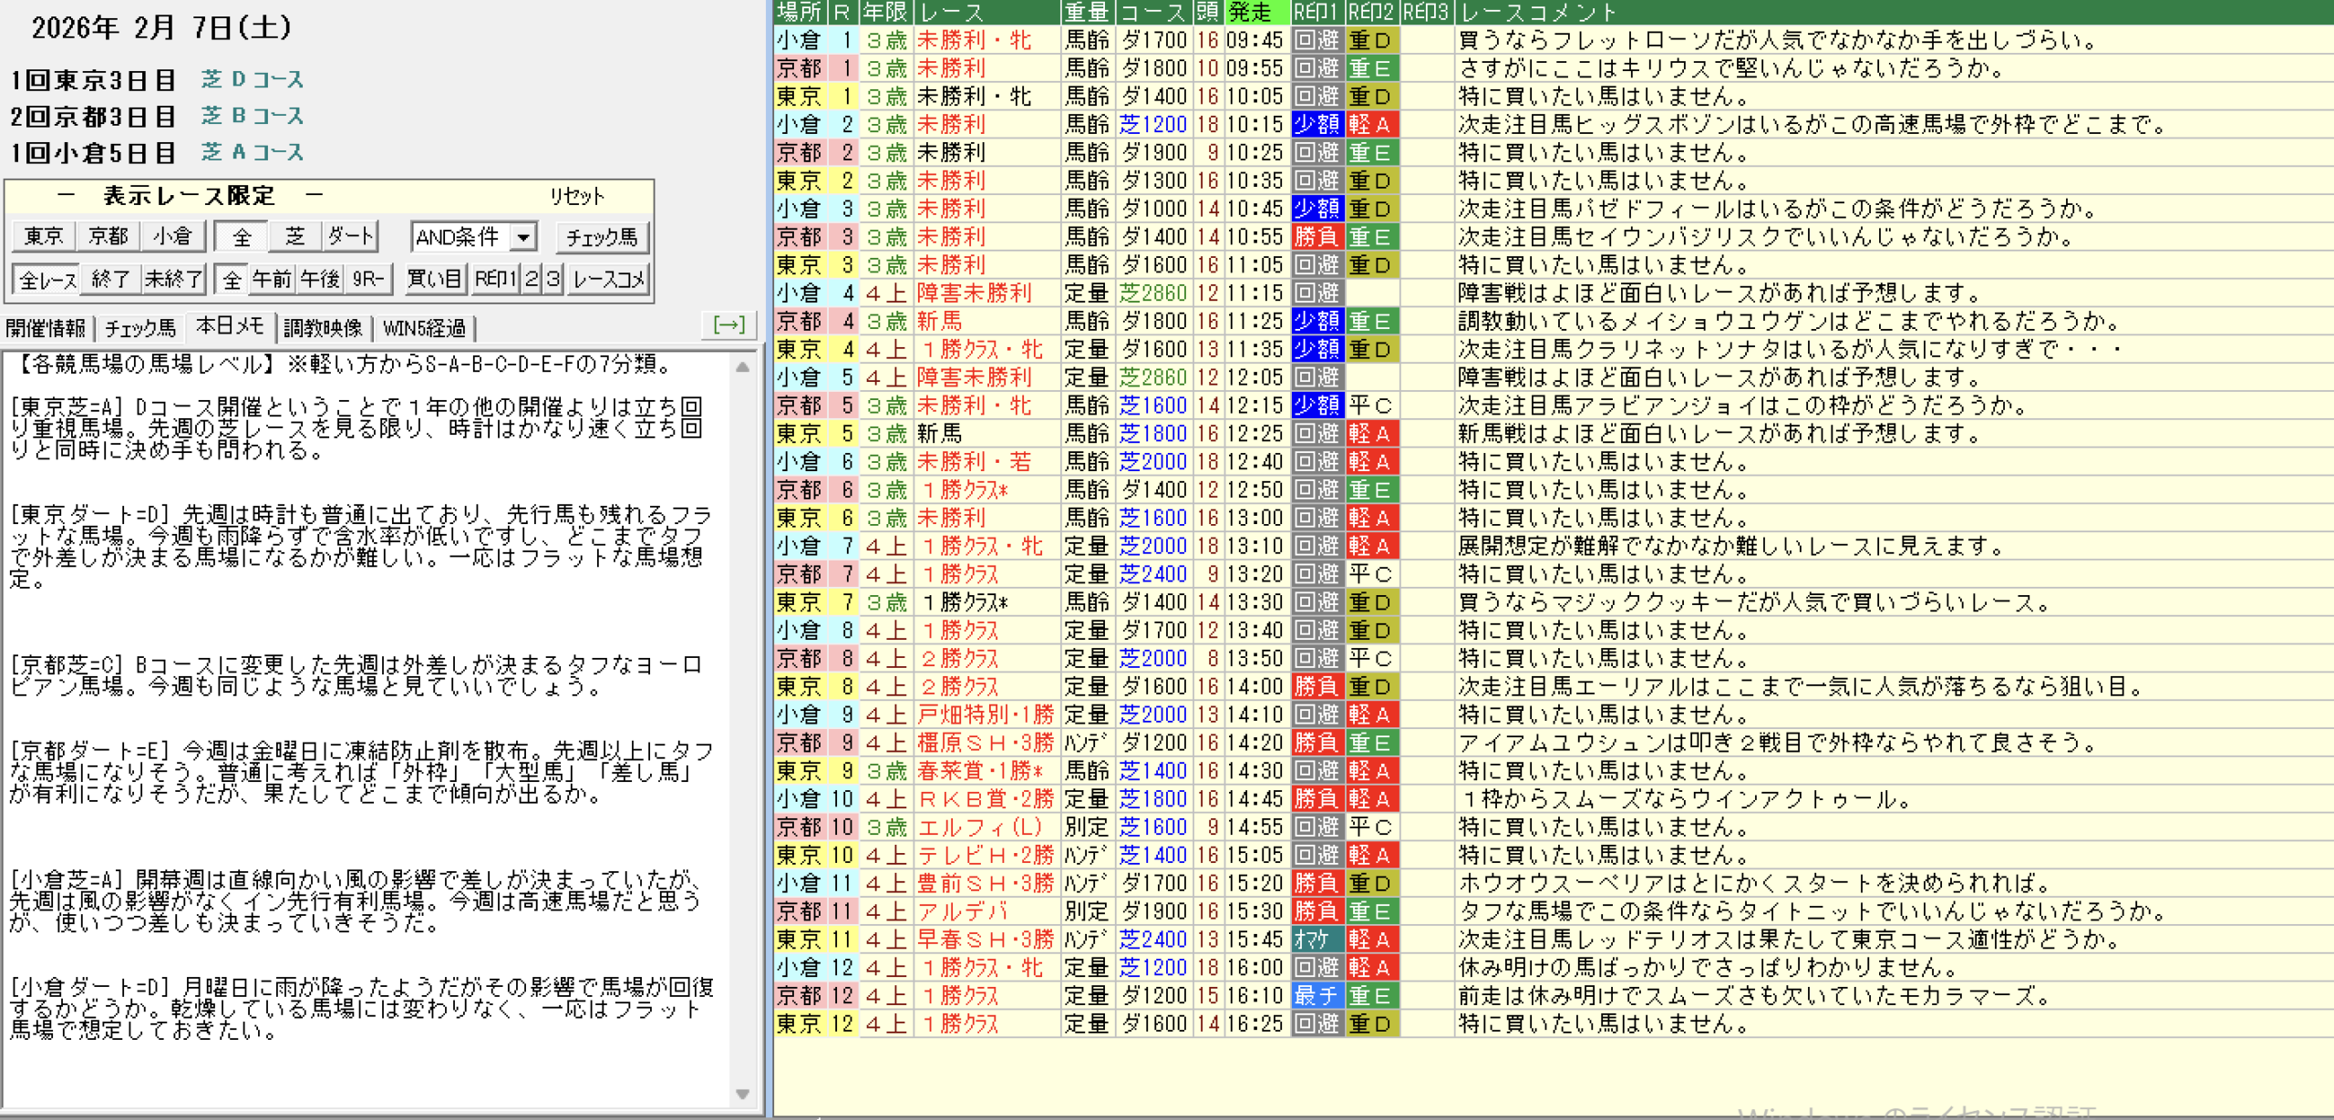This screenshot has height=1120, width=2334.
Task: Click the オフ badge on 東京 11R row
Action: coord(1316,940)
